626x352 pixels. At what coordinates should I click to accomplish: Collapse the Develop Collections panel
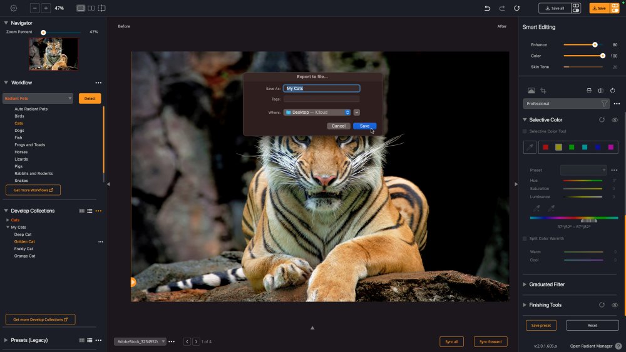(6, 211)
